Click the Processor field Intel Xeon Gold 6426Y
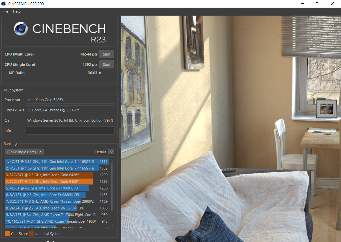Image resolution: width=341 pixels, height=242 pixels. tap(70, 100)
